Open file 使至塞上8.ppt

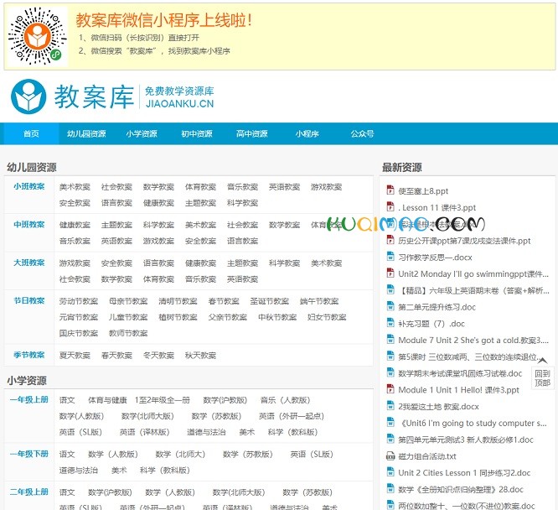(x=423, y=190)
